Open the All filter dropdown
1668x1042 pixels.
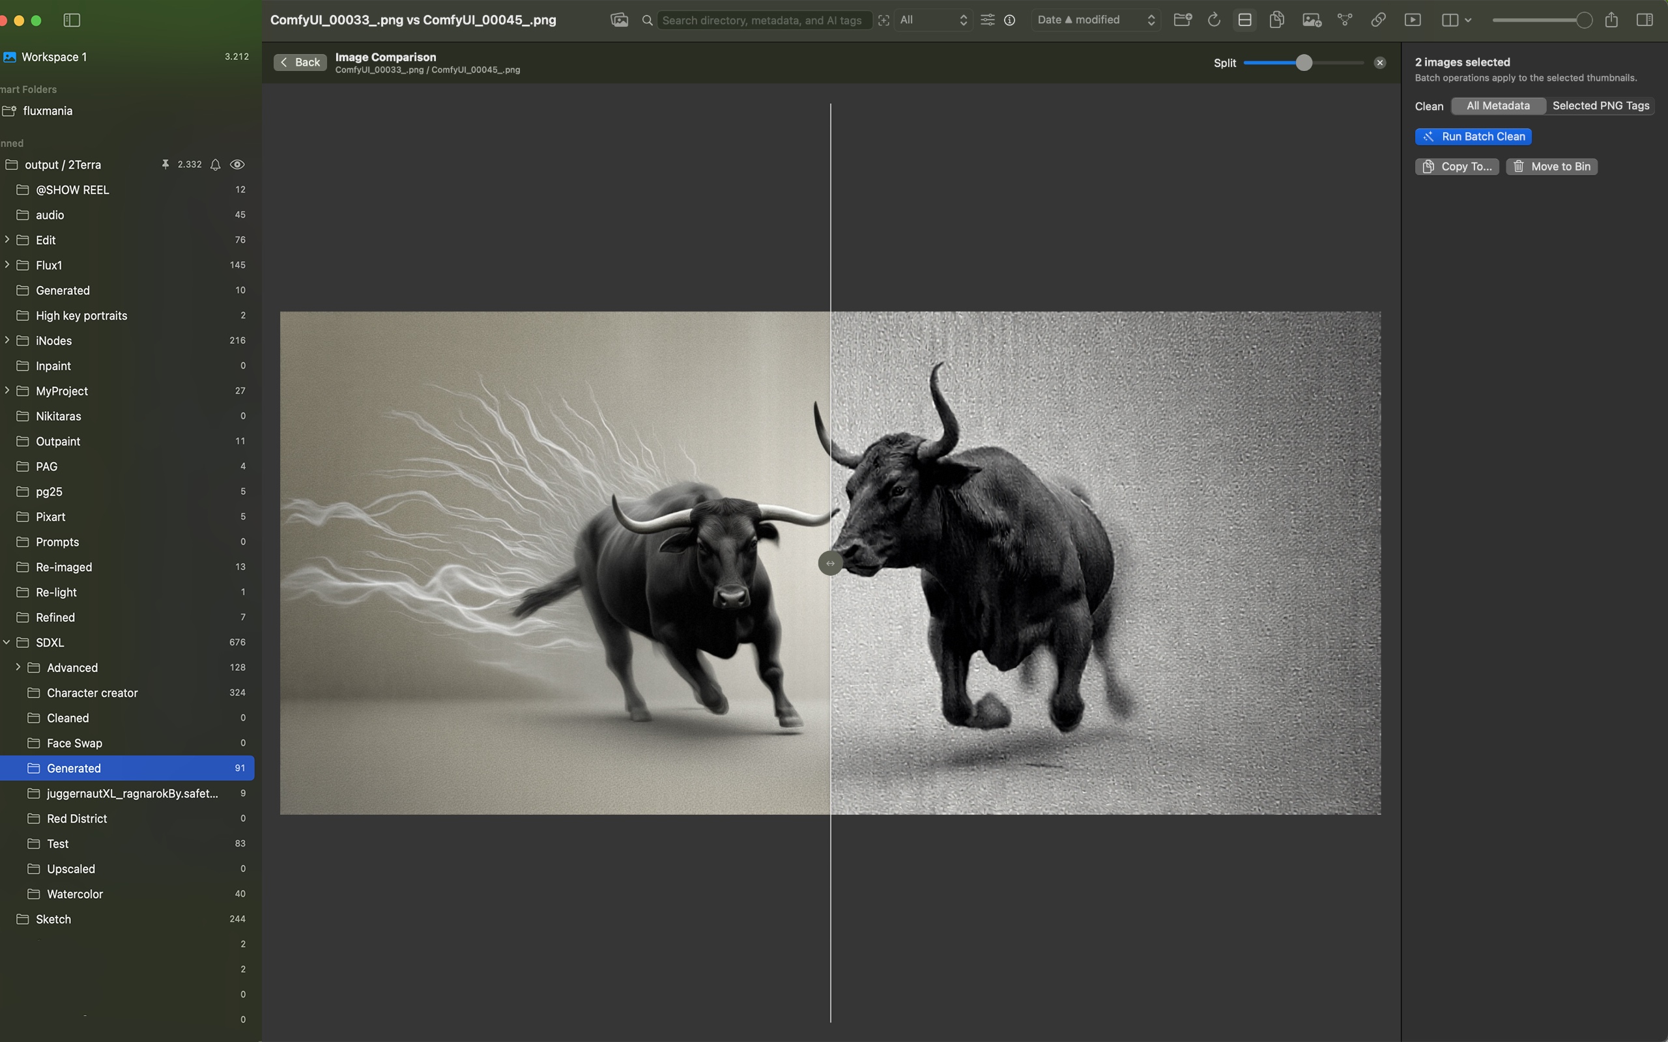[x=933, y=20]
